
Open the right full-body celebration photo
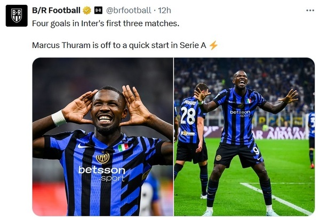244,136
